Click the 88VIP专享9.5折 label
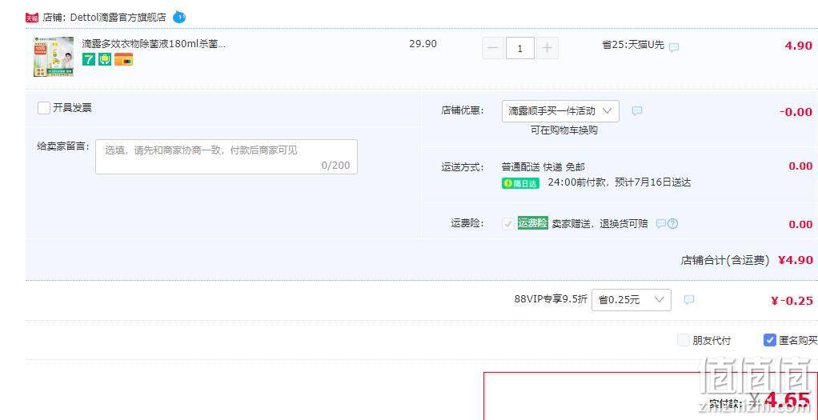This screenshot has width=818, height=420. (x=551, y=299)
